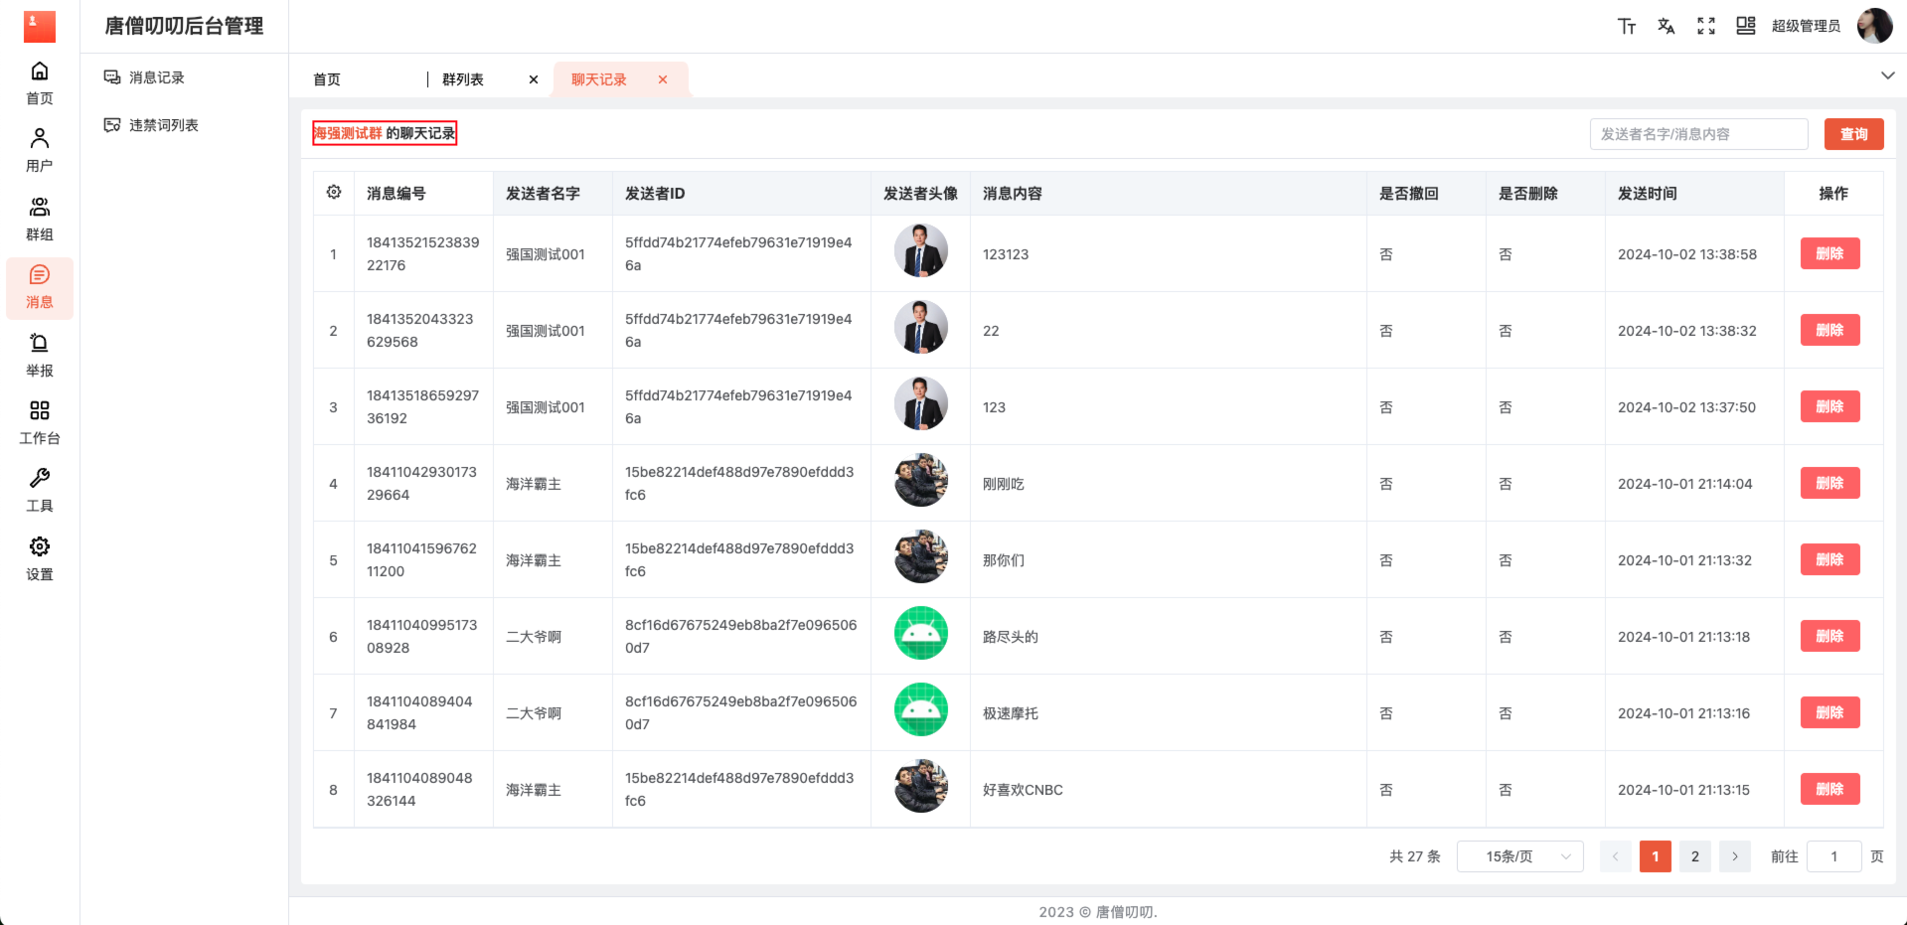Open table column settings gear icon

(x=334, y=192)
